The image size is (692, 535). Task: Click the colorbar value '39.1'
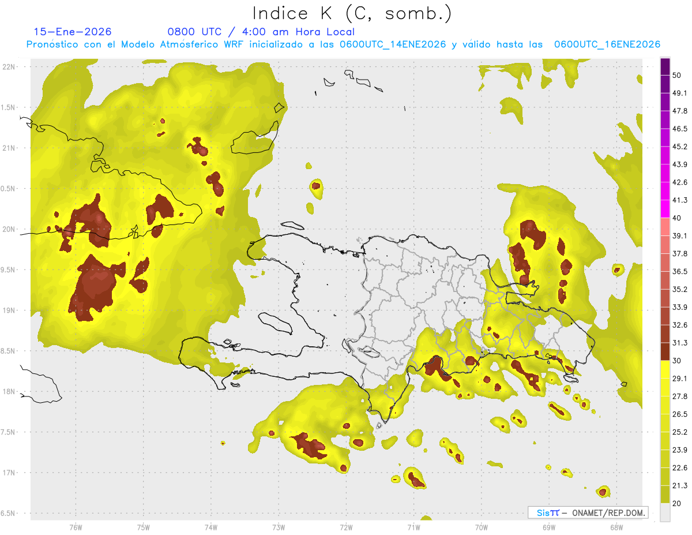pyautogui.click(x=680, y=235)
